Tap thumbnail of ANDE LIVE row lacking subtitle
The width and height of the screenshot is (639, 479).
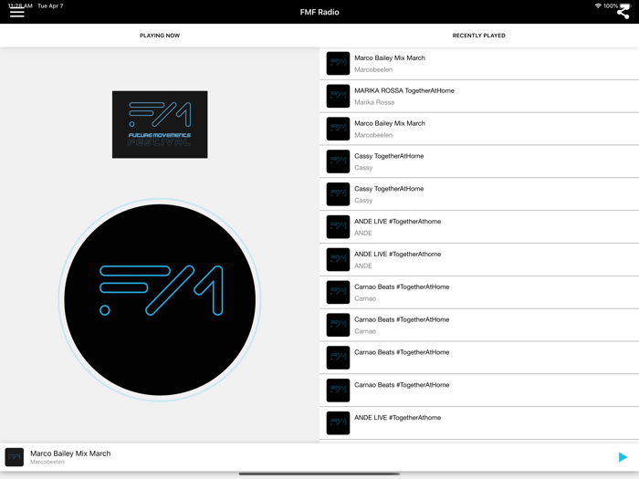click(x=338, y=423)
